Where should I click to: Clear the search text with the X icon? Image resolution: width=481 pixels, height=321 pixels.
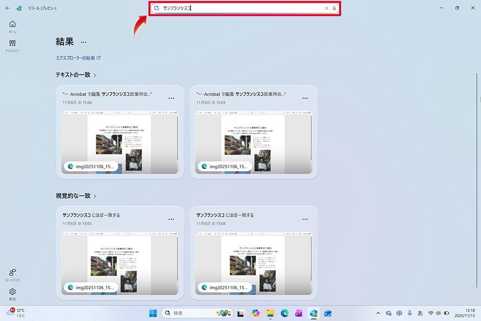click(x=326, y=8)
